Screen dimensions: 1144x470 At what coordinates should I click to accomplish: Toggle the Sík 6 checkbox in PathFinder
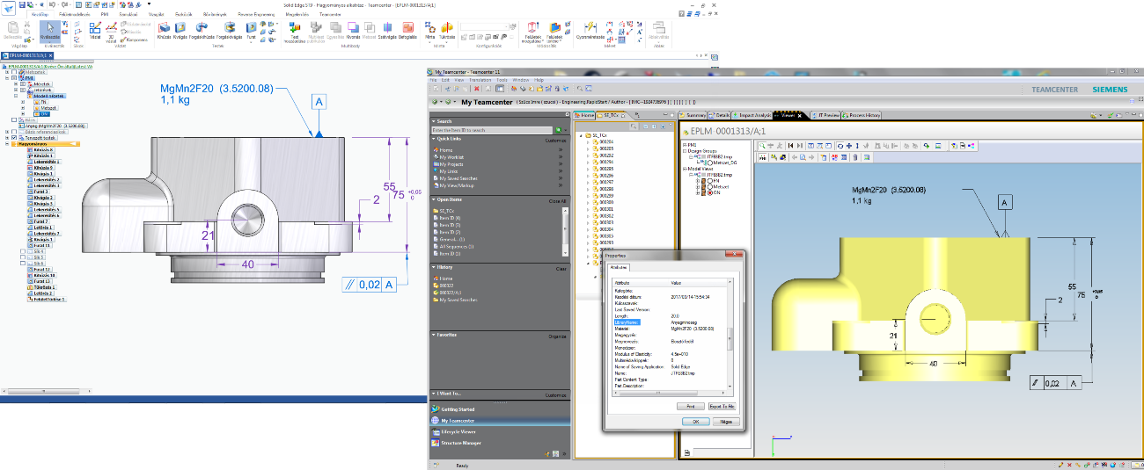coord(22,263)
